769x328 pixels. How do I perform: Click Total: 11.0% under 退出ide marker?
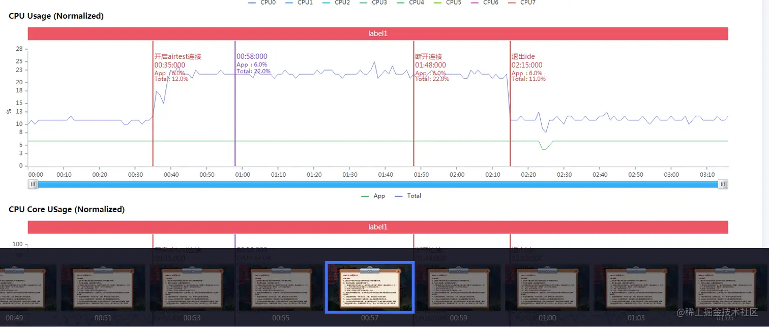tap(528, 79)
